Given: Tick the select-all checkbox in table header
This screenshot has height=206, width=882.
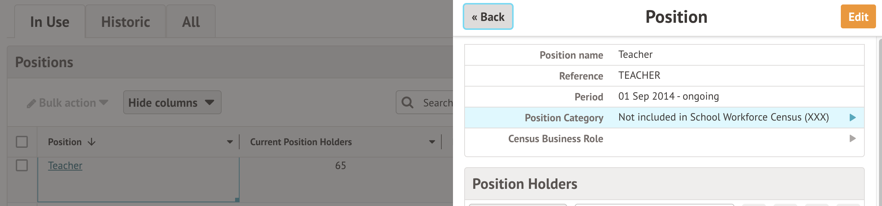Looking at the screenshot, I should (22, 142).
